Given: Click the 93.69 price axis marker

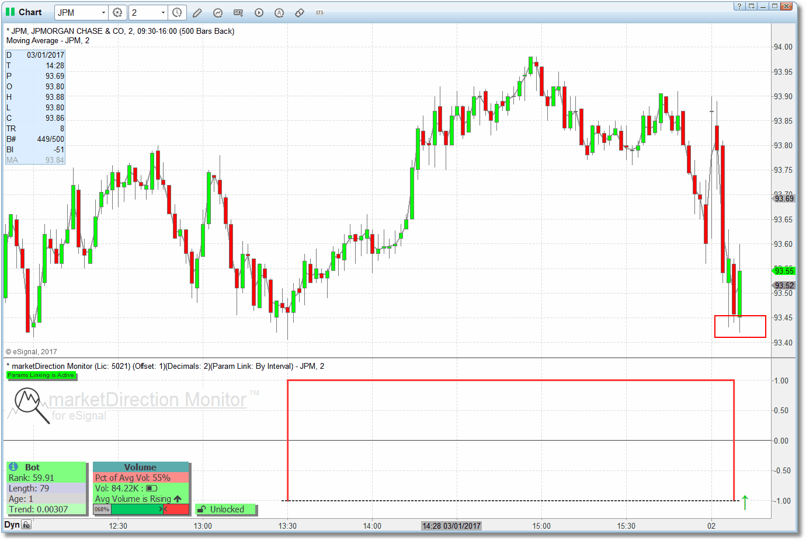Looking at the screenshot, I should [x=784, y=198].
